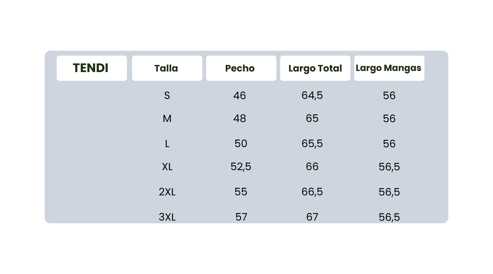The height and width of the screenshot is (274, 493).
Task: Select total length 67 for 3XL
Action: click(x=312, y=217)
